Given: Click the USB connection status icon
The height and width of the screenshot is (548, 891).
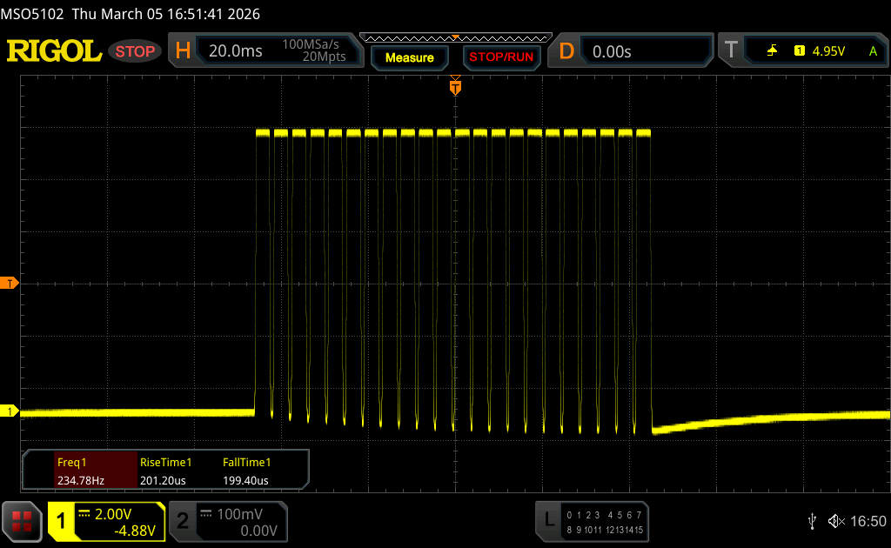Looking at the screenshot, I should pos(812,520).
